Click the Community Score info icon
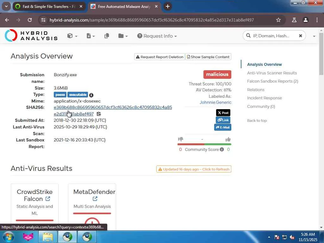 [222, 149]
